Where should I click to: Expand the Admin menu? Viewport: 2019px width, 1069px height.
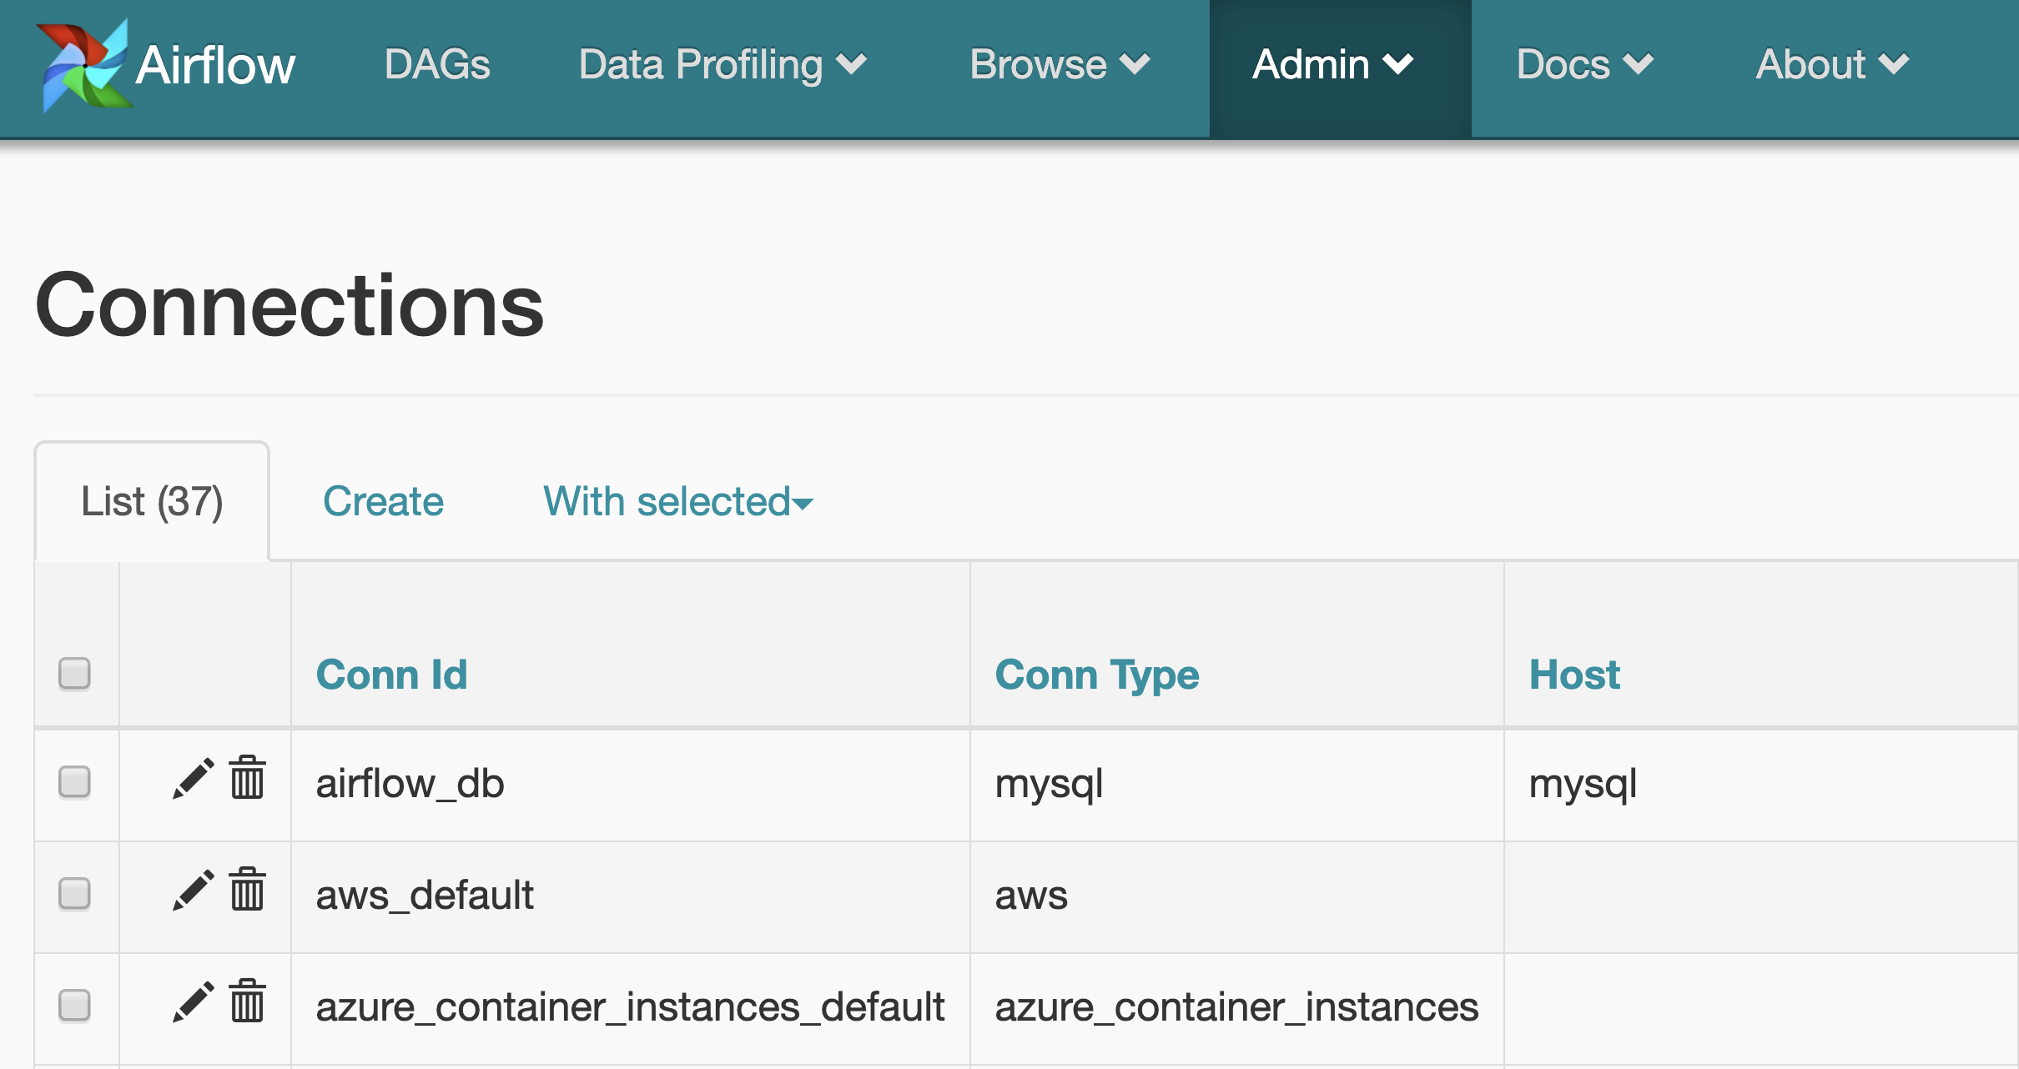1332,65
